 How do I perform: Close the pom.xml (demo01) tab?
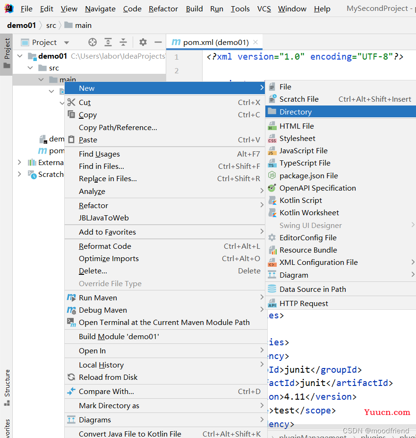click(x=255, y=42)
